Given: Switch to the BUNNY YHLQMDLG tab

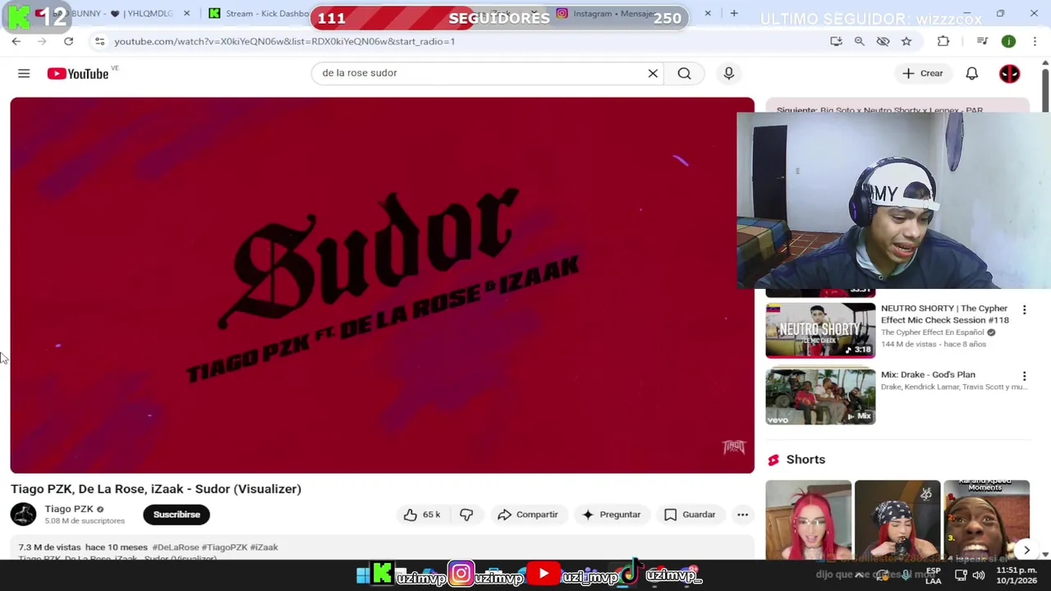Looking at the screenshot, I should 115,13.
